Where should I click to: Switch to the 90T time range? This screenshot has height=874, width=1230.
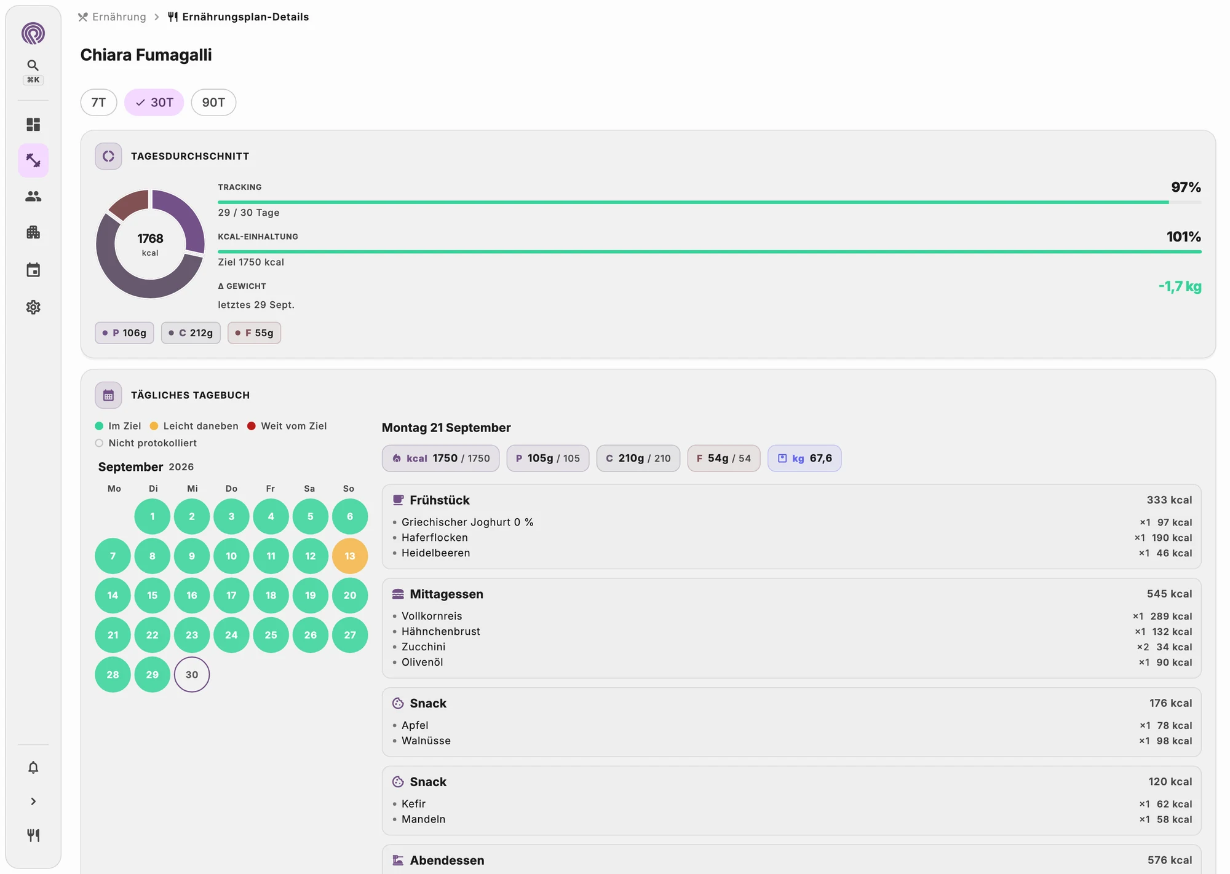pyautogui.click(x=213, y=103)
